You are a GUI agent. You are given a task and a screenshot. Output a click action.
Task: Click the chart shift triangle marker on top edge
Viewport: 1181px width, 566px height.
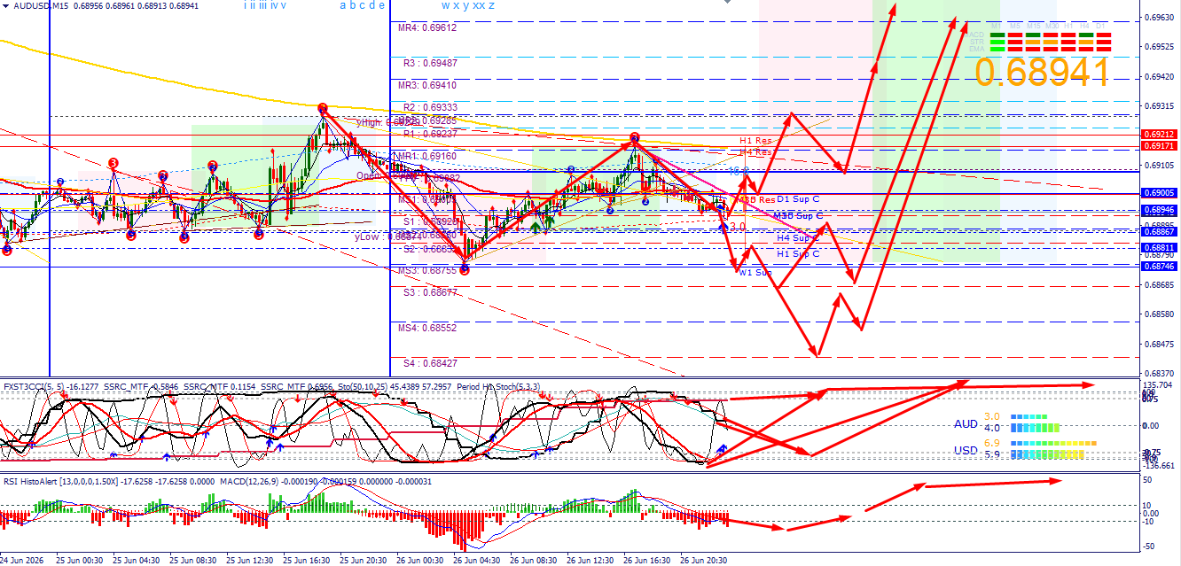pyautogui.click(x=729, y=3)
